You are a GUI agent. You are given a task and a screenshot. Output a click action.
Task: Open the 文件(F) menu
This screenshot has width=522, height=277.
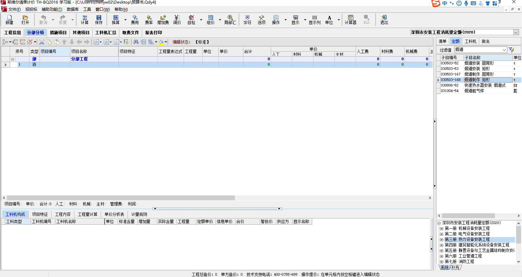(x=14, y=9)
